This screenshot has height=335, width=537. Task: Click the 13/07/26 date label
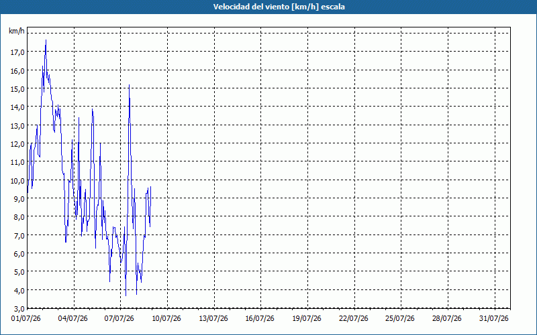click(213, 319)
